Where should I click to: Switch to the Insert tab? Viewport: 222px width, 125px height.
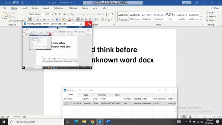pyautogui.click(x=24, y=8)
